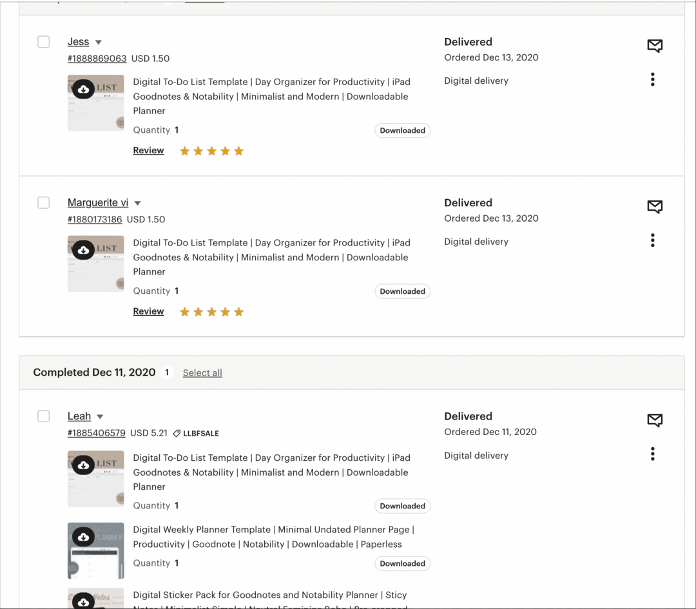
Task: Click download cloud icon on Jess's item
Action: coord(83,90)
